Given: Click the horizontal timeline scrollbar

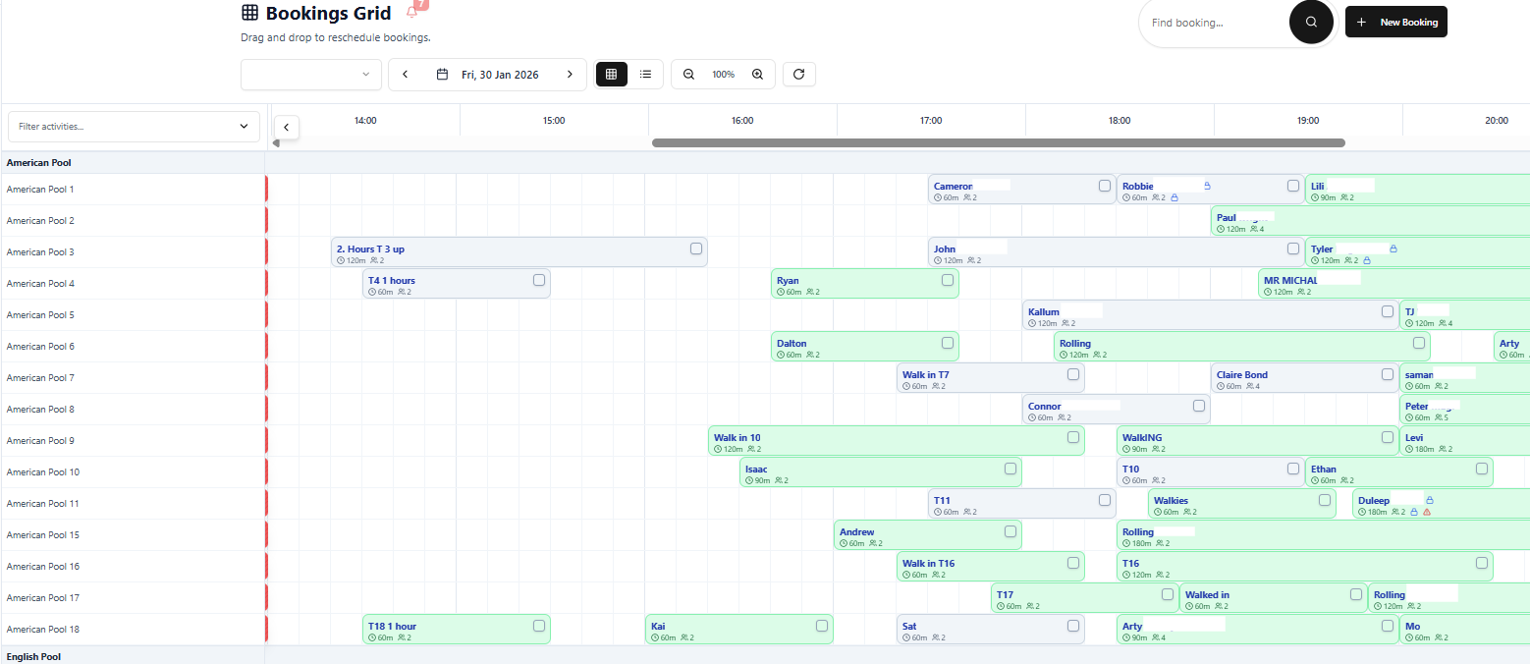Looking at the screenshot, I should tap(998, 143).
